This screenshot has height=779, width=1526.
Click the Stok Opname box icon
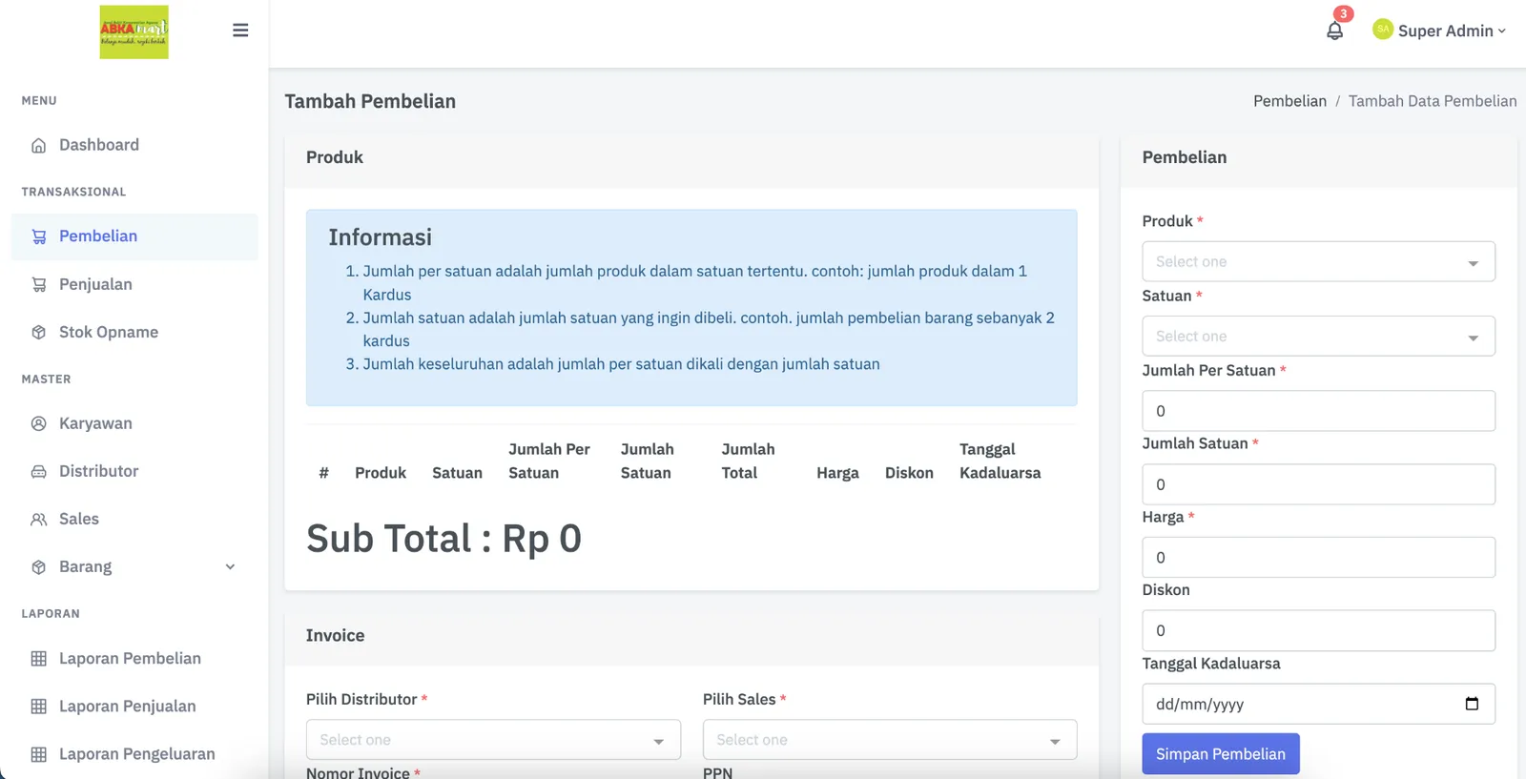tap(39, 332)
